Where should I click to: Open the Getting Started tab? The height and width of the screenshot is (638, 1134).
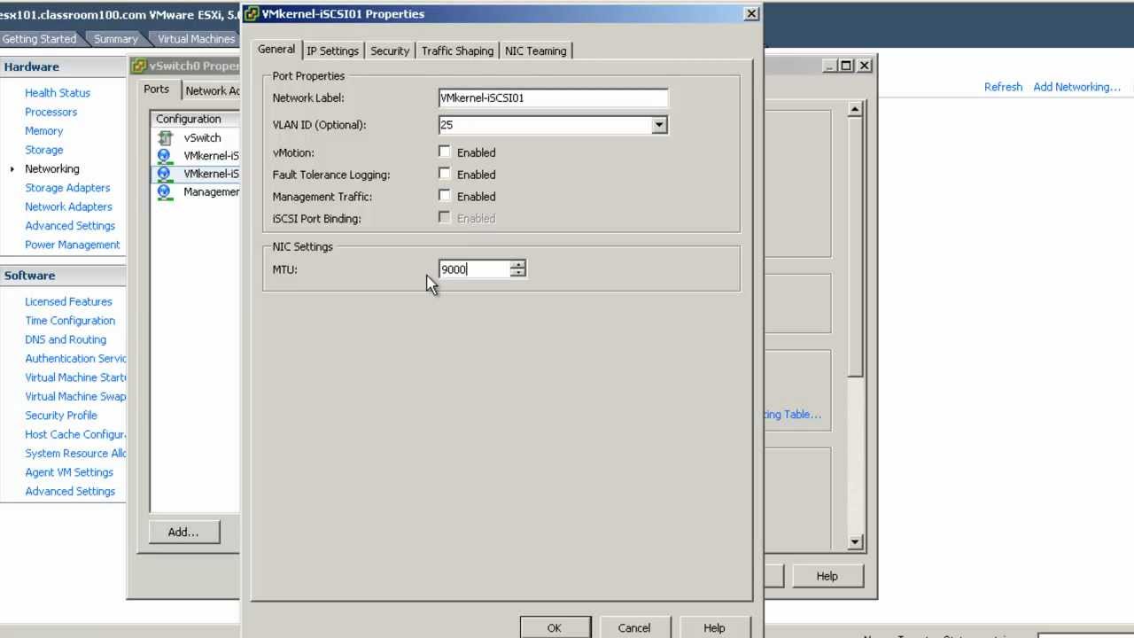39,39
